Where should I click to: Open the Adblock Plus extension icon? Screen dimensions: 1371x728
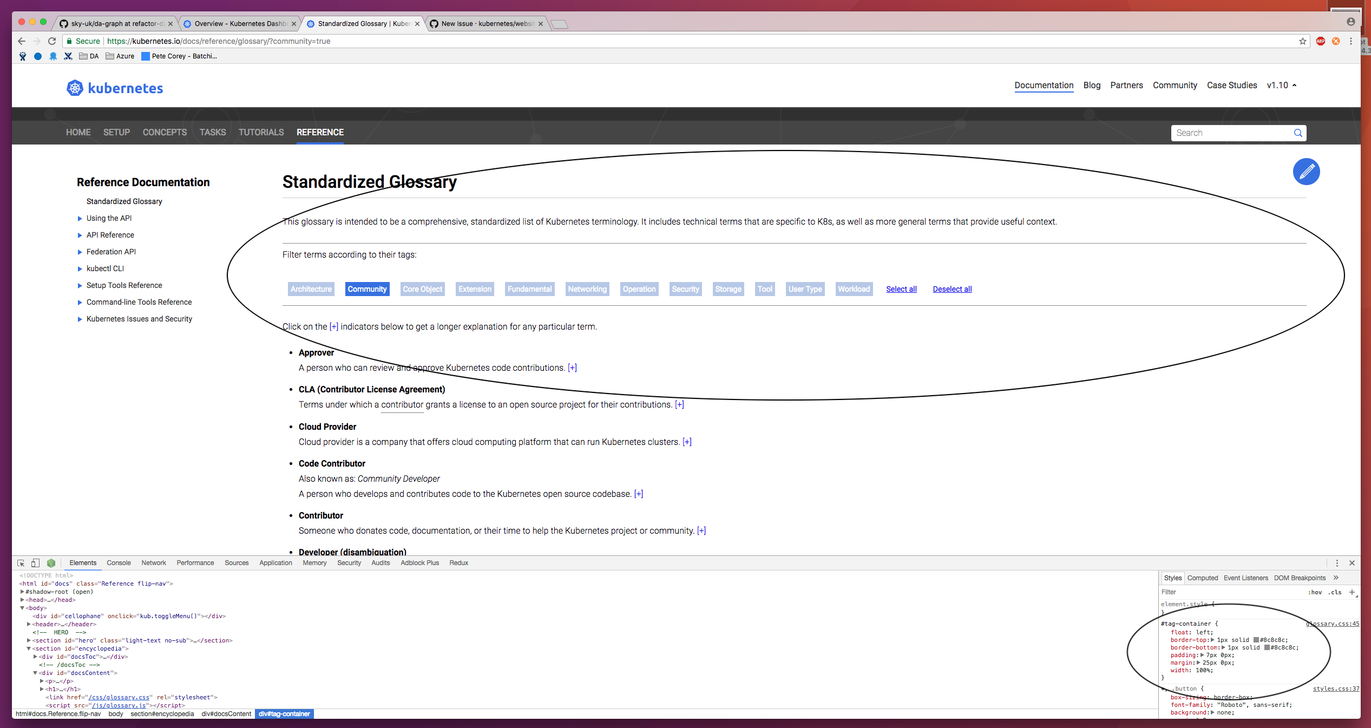(x=1320, y=41)
